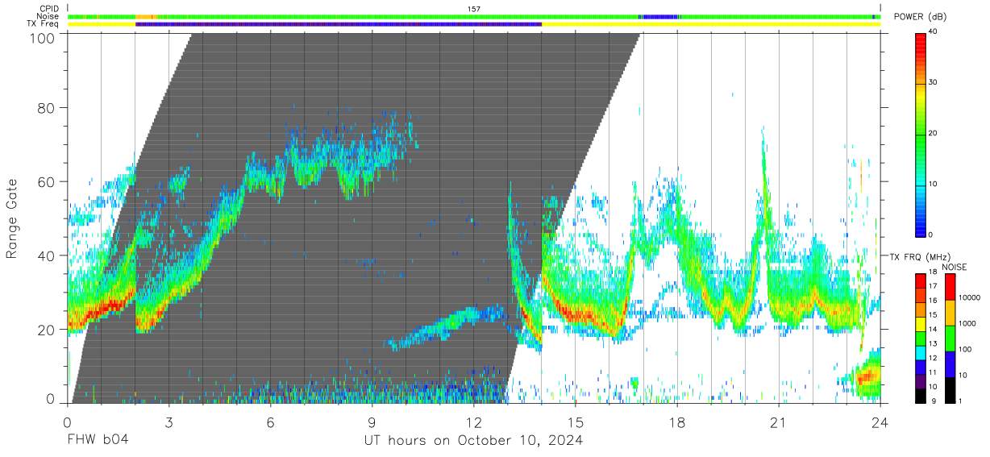Click the Range Gate axis title
This screenshot has width=990, height=457.
pyautogui.click(x=12, y=218)
